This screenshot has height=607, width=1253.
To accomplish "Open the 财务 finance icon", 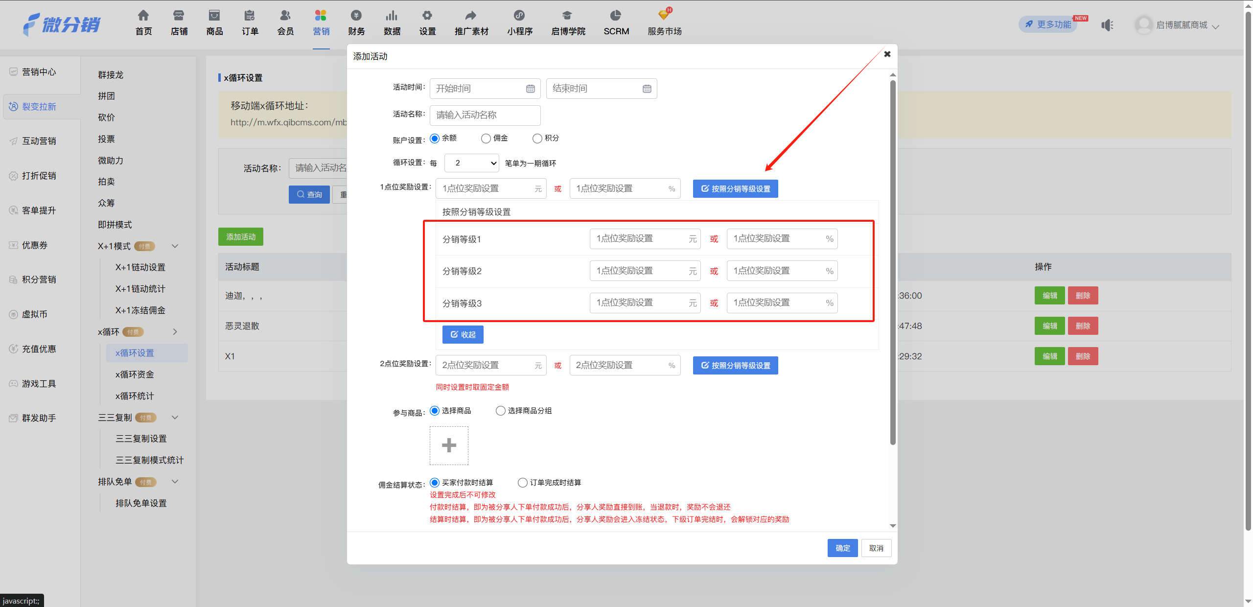I will [356, 15].
